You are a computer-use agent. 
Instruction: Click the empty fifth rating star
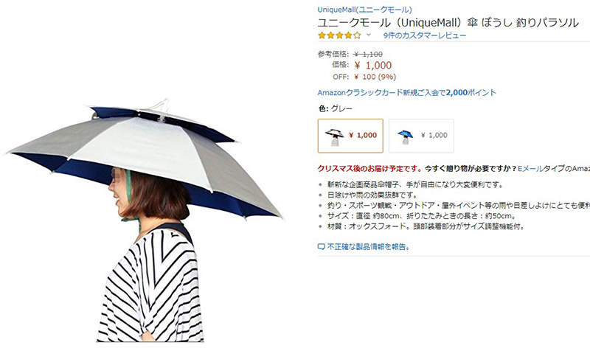[357, 35]
